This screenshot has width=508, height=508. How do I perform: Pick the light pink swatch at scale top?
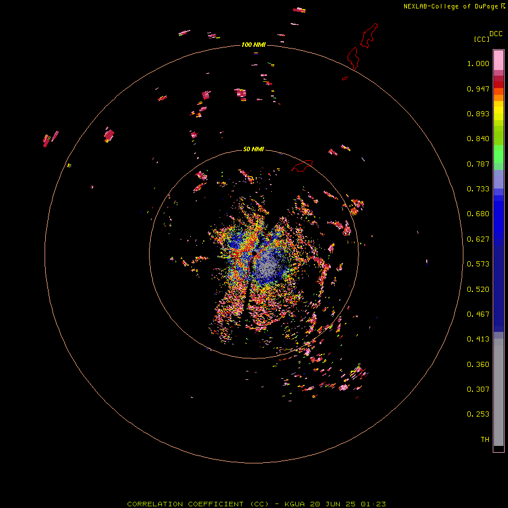(498, 60)
